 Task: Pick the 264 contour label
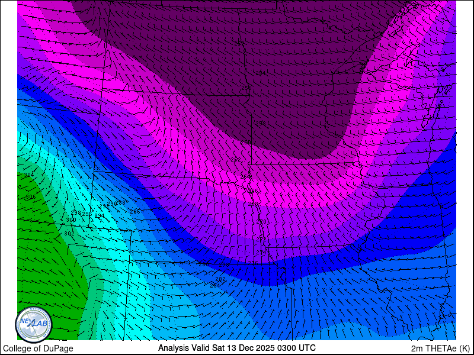(246, 176)
